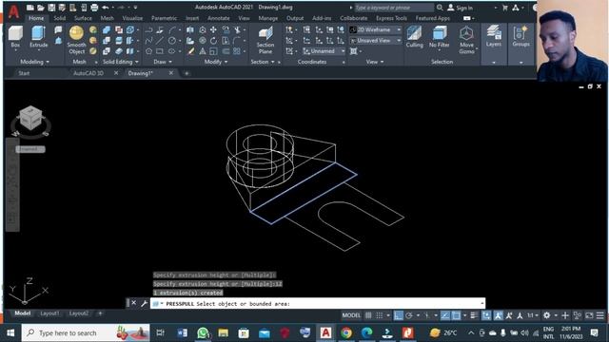The image size is (609, 342).
Task: Click the Save icon in Quick Access
Action: pos(51,8)
